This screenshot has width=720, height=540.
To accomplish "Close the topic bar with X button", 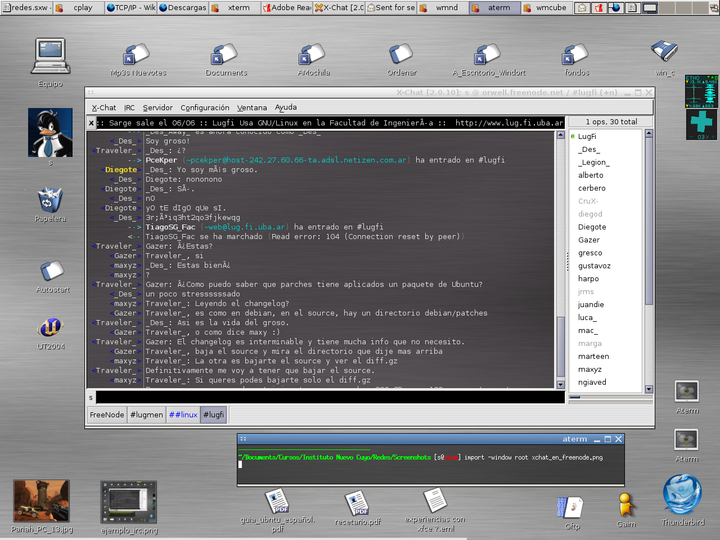I will [x=91, y=123].
